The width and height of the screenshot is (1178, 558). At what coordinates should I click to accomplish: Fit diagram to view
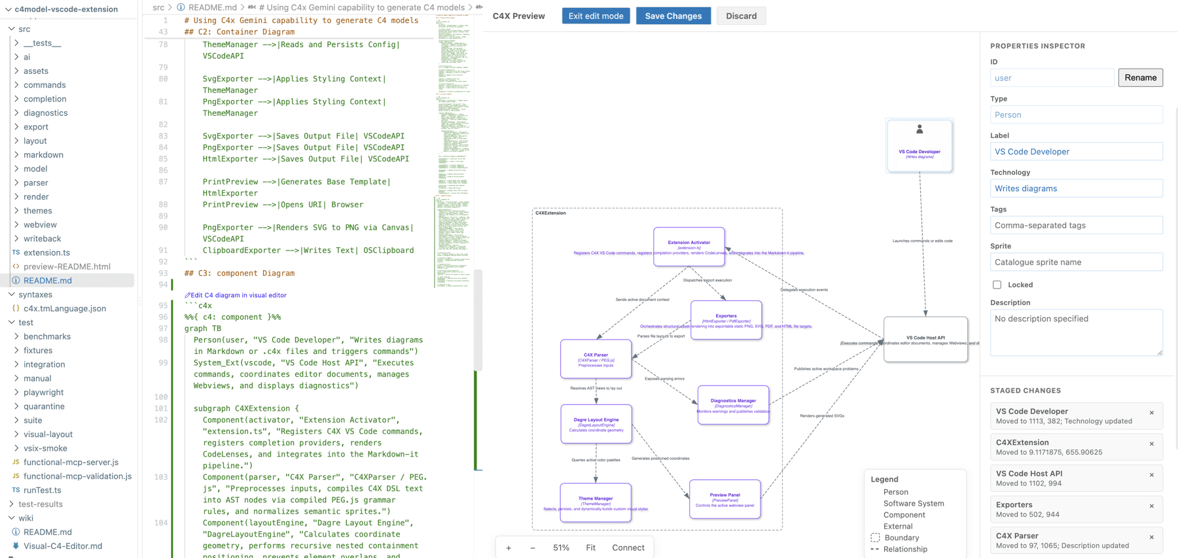(590, 548)
